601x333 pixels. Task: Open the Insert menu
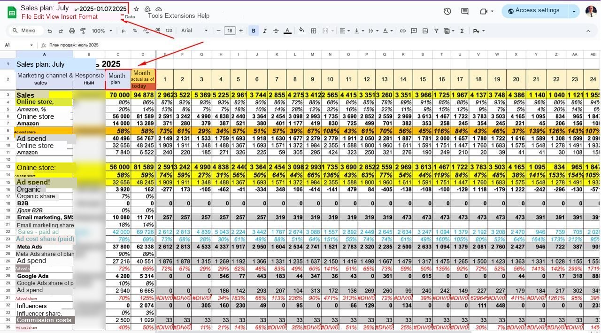[69, 16]
